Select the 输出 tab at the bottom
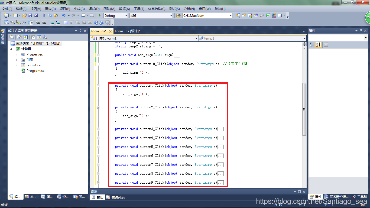The height and width of the screenshot is (208, 370). coord(98,197)
